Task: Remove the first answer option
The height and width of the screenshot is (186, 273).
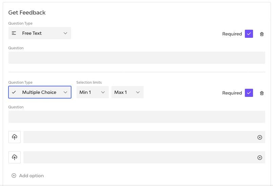Action: 260,137
